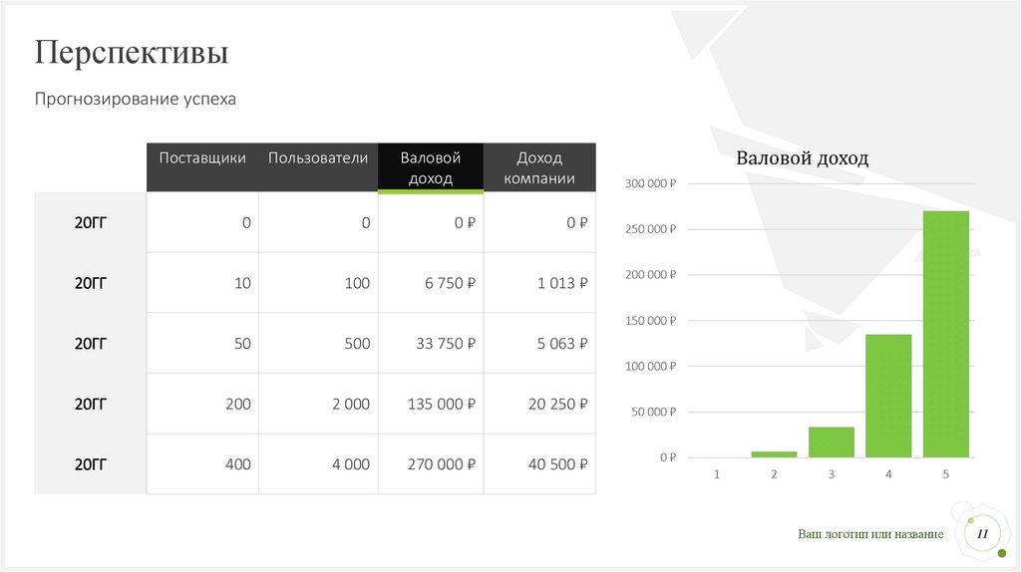
Task: Click the "Перспективы" slide title
Action: [x=132, y=52]
